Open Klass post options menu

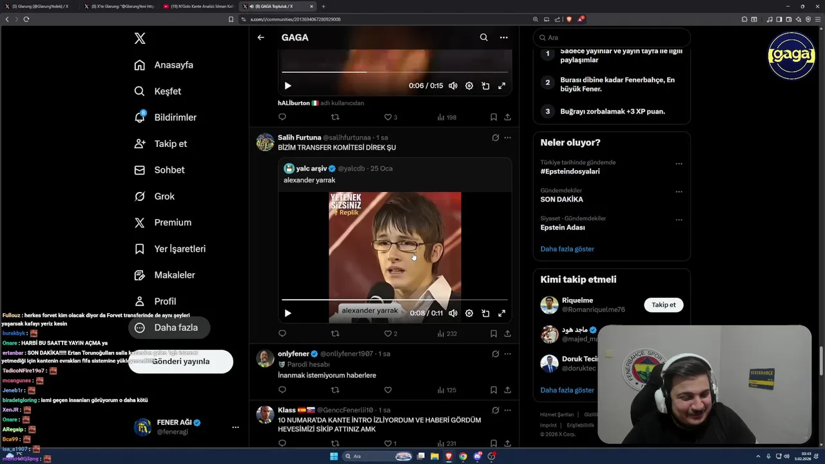(x=507, y=410)
